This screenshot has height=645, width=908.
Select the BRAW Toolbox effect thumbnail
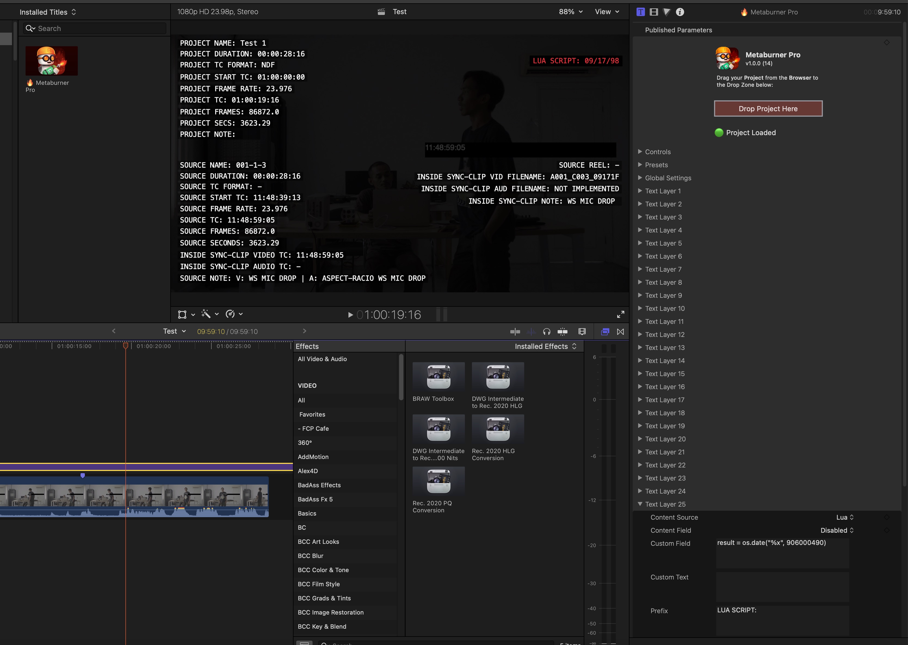pyautogui.click(x=438, y=377)
